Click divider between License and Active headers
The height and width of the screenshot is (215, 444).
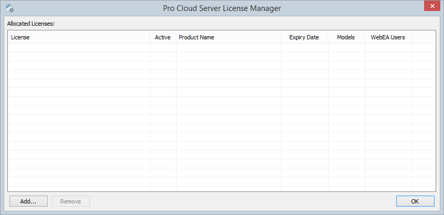coord(150,37)
